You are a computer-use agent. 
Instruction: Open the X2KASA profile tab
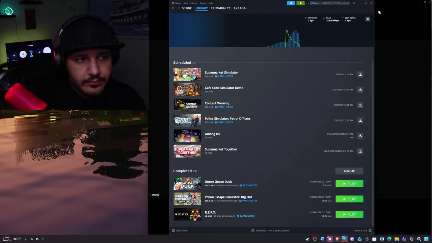pos(240,8)
